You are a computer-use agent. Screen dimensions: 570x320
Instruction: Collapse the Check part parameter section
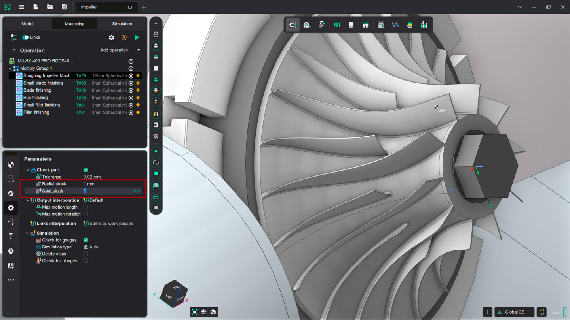27,170
